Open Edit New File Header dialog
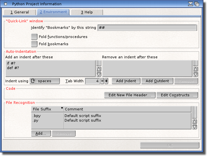207x156 pixels. (129, 95)
